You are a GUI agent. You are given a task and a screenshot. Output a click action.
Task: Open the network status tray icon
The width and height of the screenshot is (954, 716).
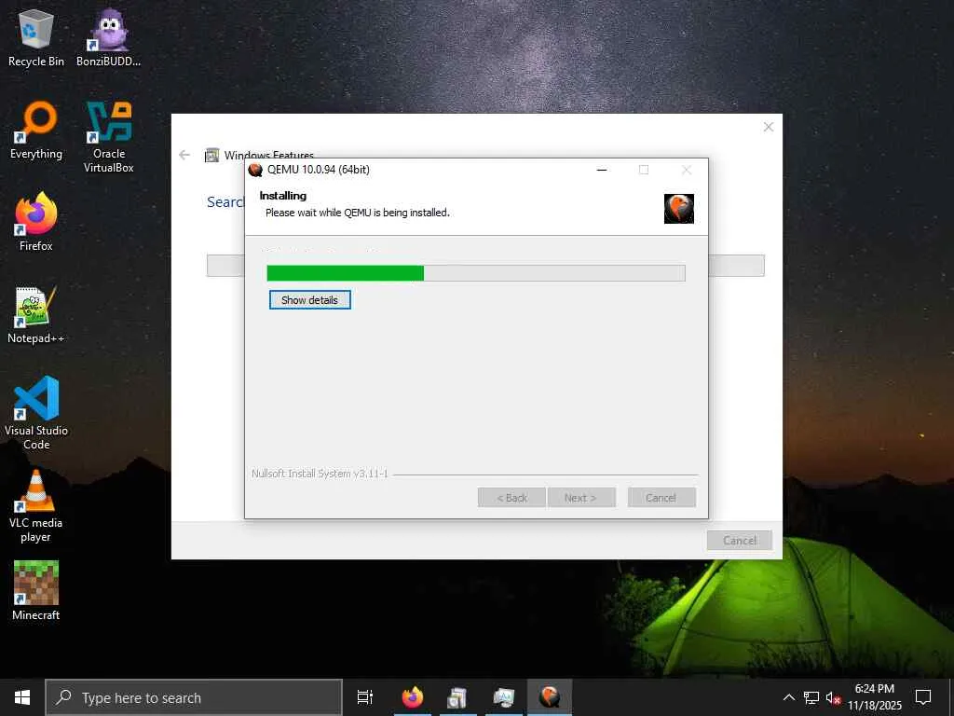[811, 697]
